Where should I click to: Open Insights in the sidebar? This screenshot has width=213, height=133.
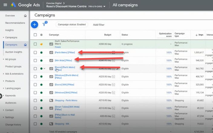point(9,30)
